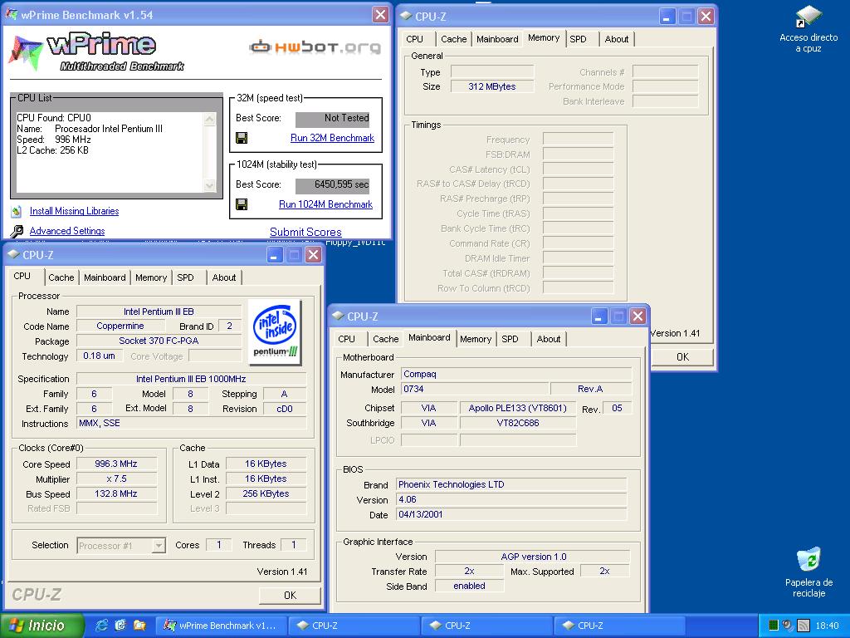Image resolution: width=850 pixels, height=638 pixels.
Task: Open Advanced Settings link
Action: pyautogui.click(x=67, y=231)
